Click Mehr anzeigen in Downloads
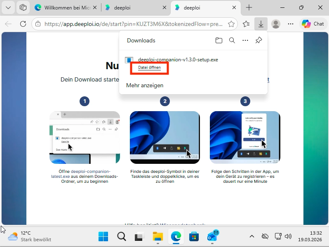329x247 pixels. tap(145, 86)
